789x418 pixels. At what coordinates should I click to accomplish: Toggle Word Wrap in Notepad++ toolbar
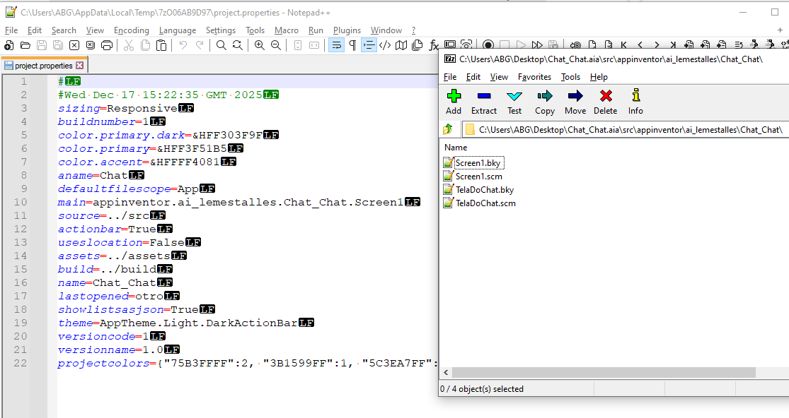pyautogui.click(x=336, y=45)
